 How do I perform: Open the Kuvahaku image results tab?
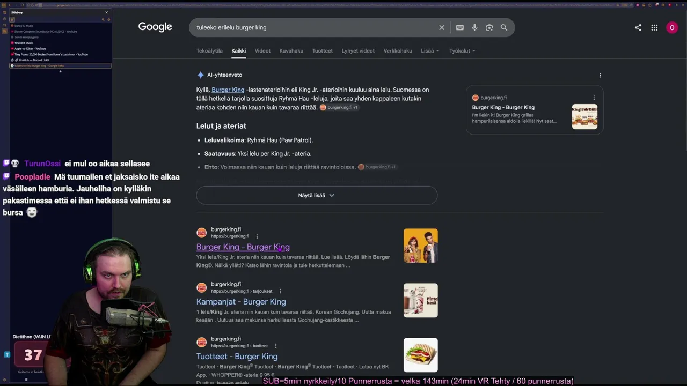click(291, 51)
